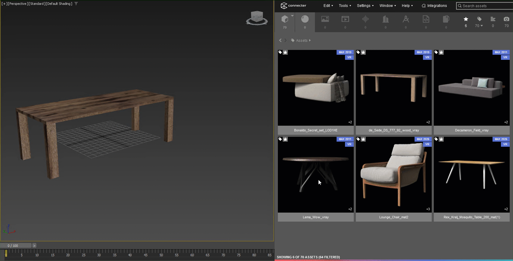Image resolution: width=513 pixels, height=261 pixels.
Task: Open the Other files document category
Action: (446, 19)
